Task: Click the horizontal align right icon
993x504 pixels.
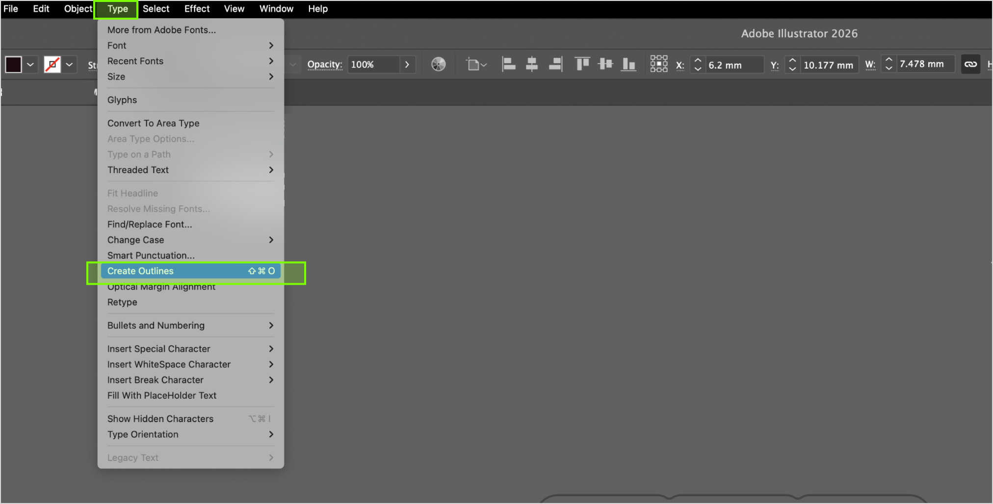Action: click(x=555, y=64)
